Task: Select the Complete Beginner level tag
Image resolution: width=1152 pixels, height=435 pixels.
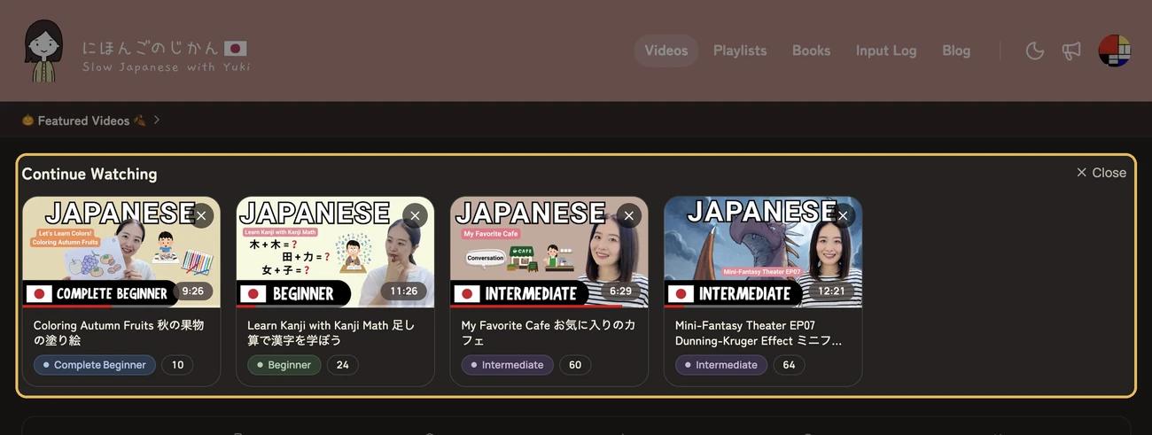Action: (95, 365)
